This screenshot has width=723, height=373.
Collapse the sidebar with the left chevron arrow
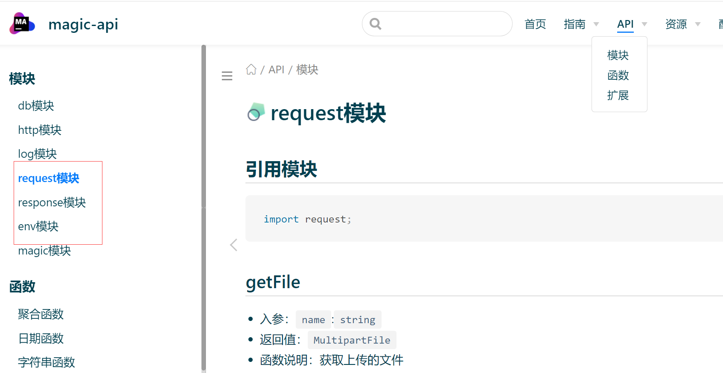pos(233,245)
